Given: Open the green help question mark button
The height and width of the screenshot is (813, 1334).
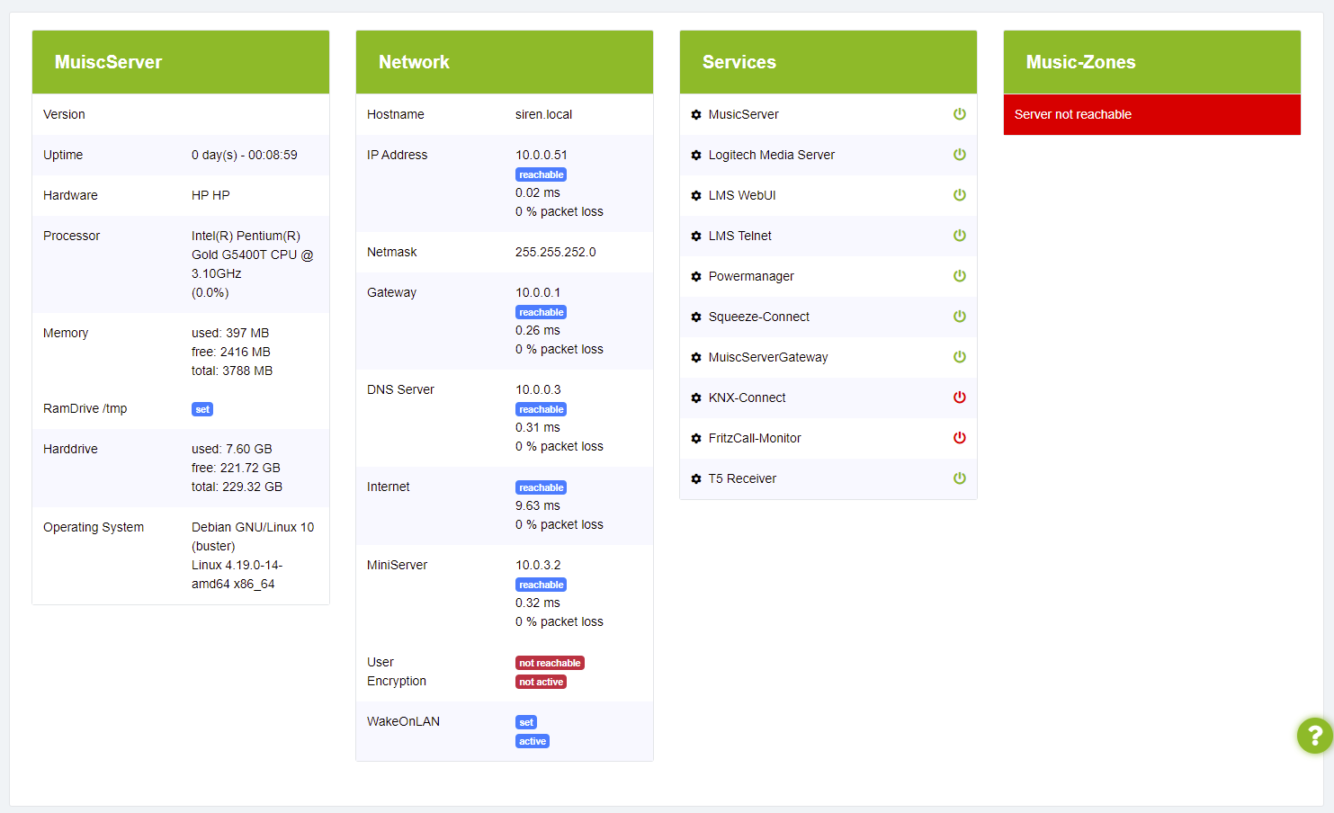Looking at the screenshot, I should (1314, 736).
